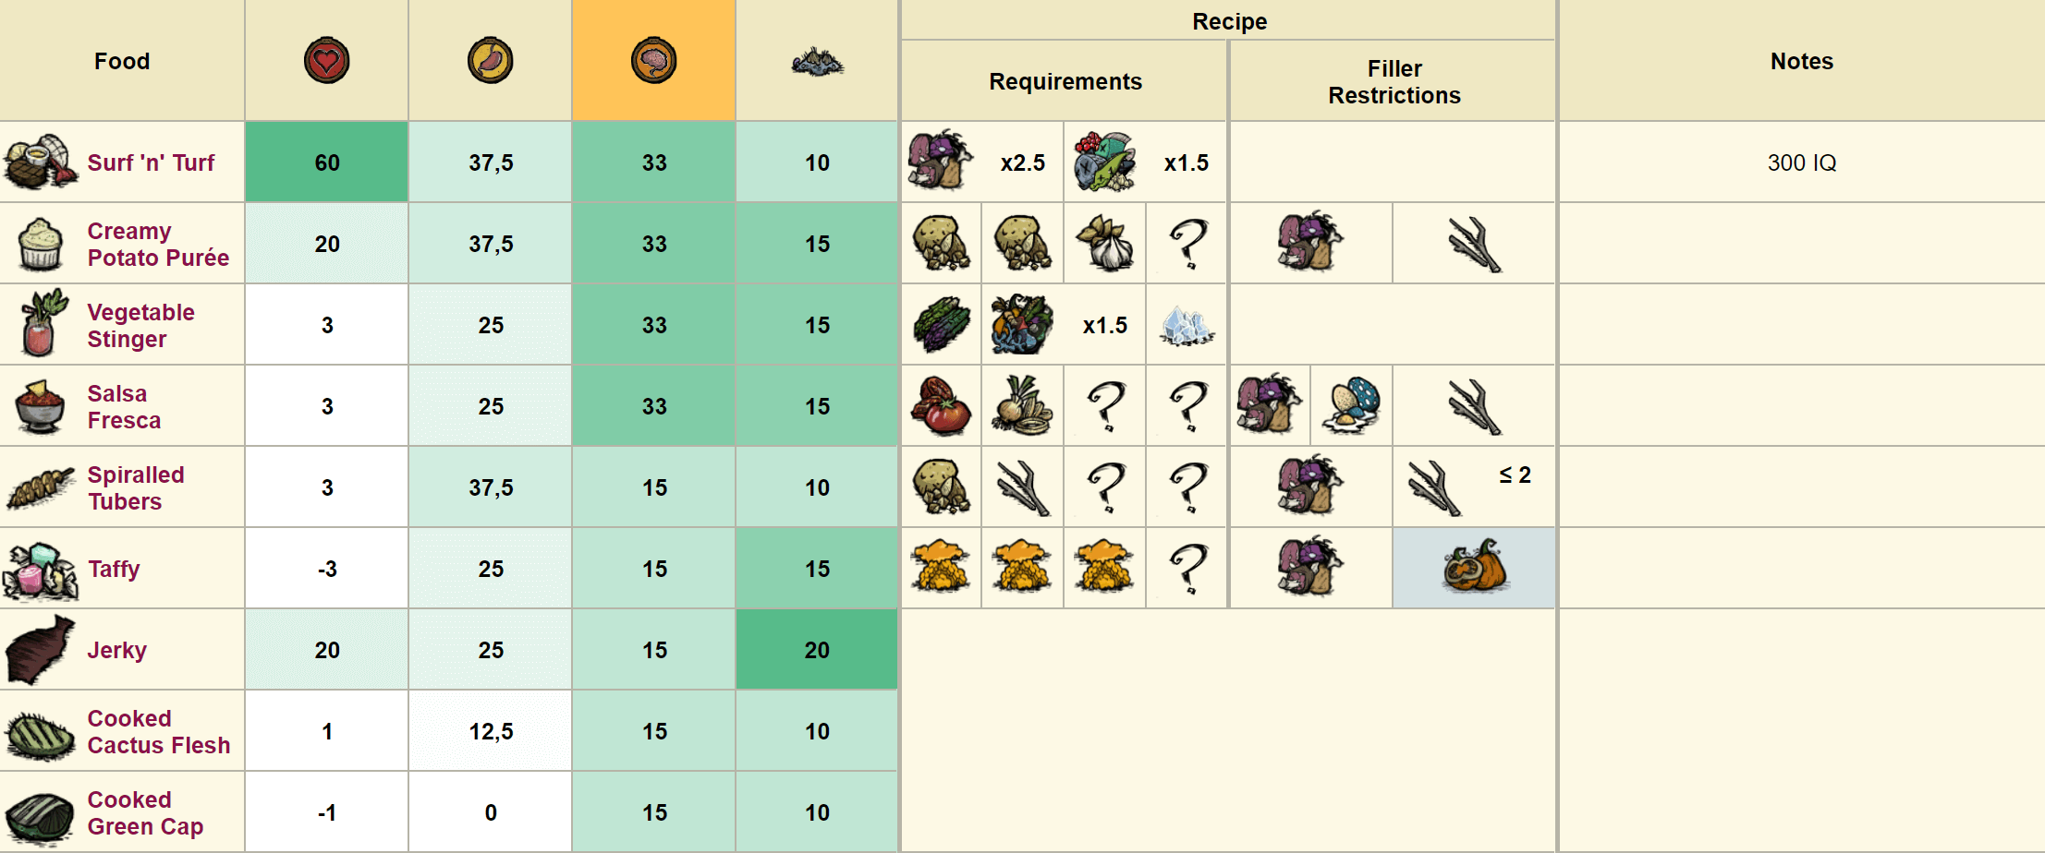Click the garlic ingredient in Creamy Potato Purée
Viewport: 2045px width, 853px height.
pyautogui.click(x=1104, y=244)
